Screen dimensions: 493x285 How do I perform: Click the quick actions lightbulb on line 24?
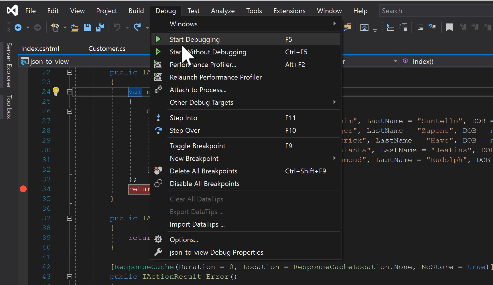click(x=56, y=91)
